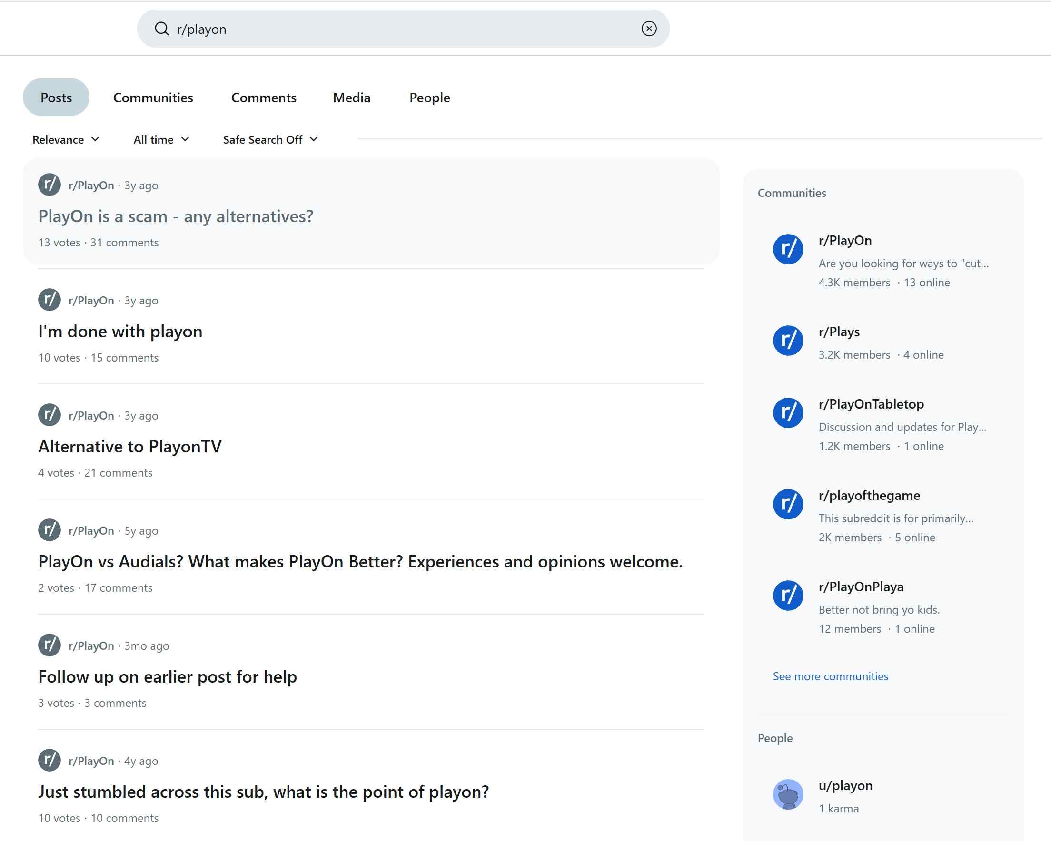Open post 'Alternative to PlayonTV'
The image size is (1051, 841).
coord(130,446)
